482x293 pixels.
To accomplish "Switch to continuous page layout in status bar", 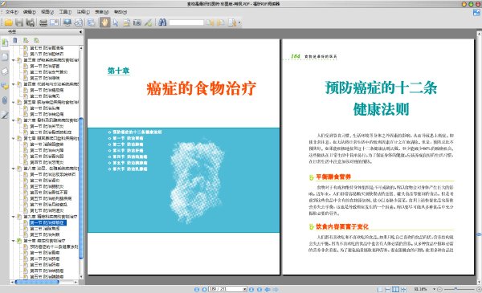I will point(388,289).
